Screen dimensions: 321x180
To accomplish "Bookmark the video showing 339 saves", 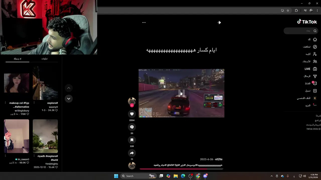I will pyautogui.click(x=132, y=140).
